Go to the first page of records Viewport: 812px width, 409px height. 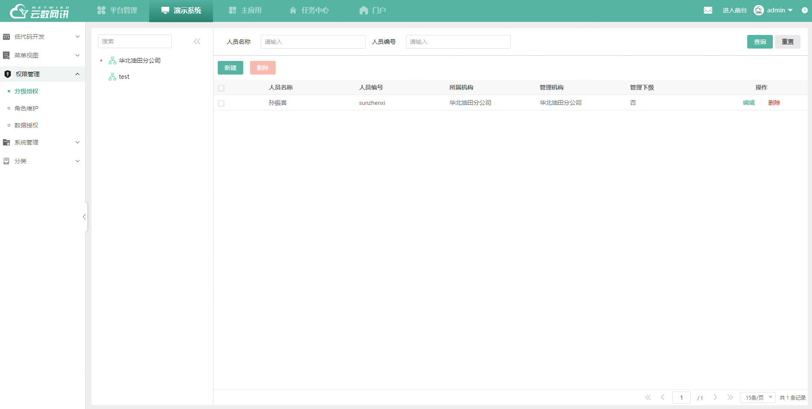click(648, 397)
